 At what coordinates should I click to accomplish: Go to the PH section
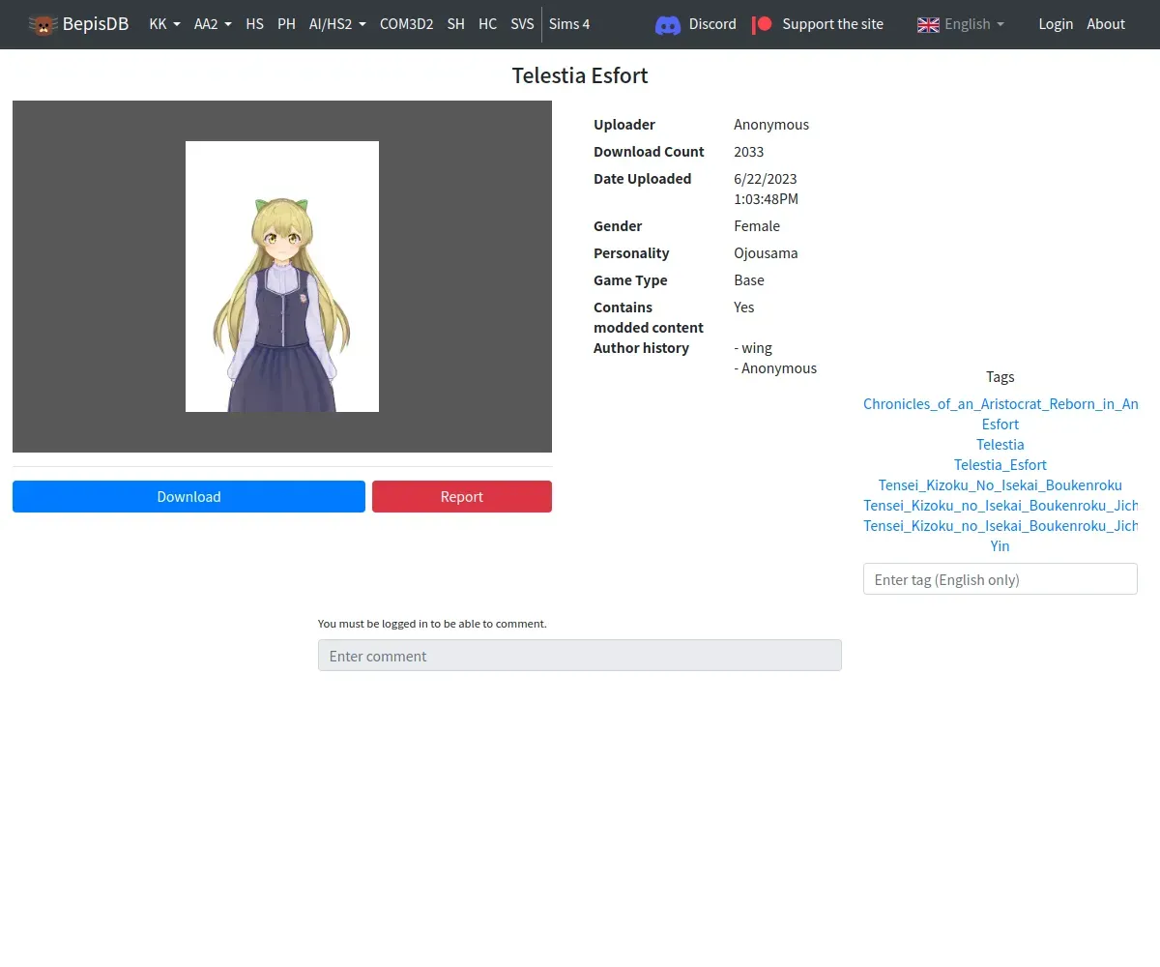[286, 24]
